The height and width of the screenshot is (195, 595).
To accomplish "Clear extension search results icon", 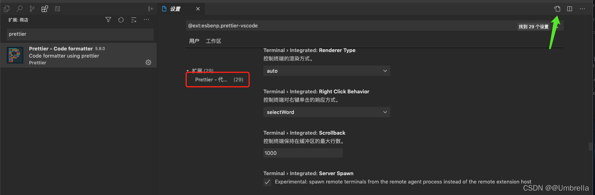I will click(134, 20).
